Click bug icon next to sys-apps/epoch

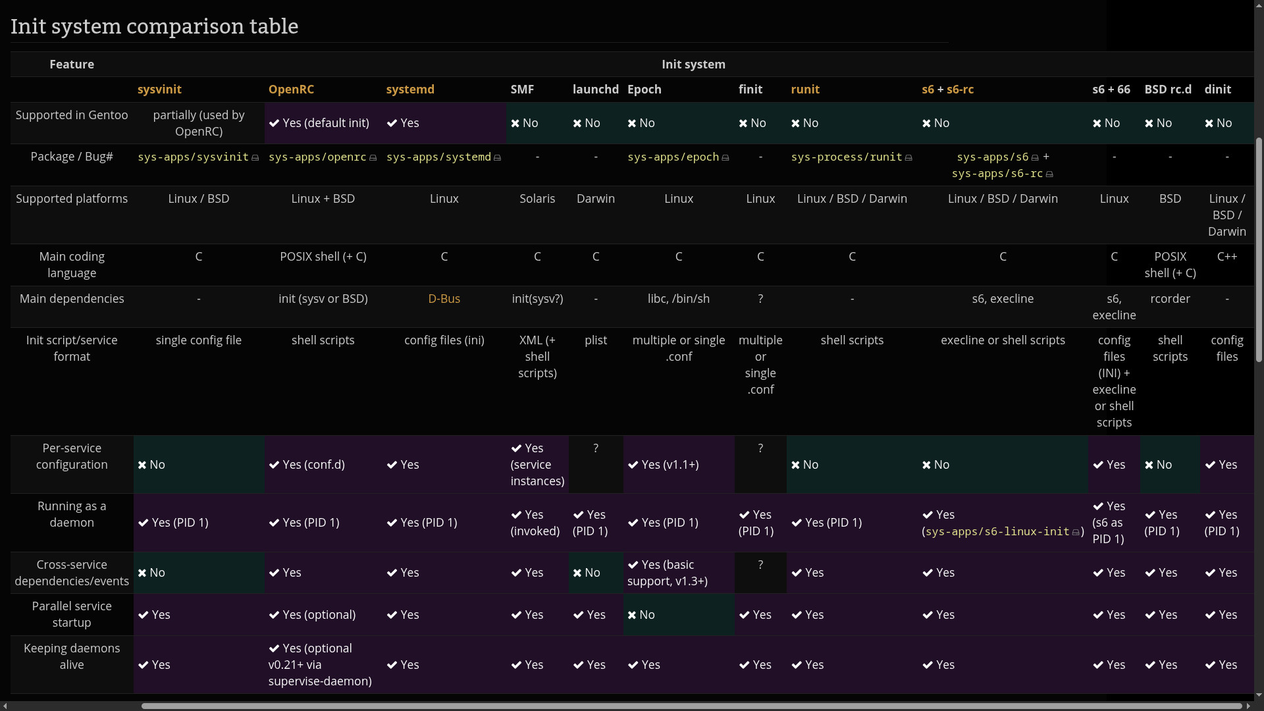(x=725, y=158)
